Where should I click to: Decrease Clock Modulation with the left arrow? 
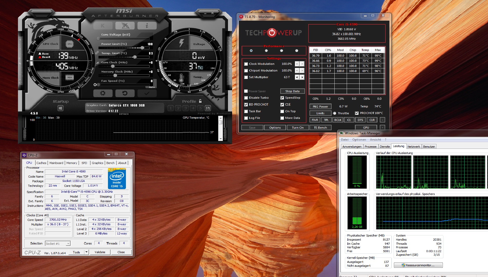[297, 64]
